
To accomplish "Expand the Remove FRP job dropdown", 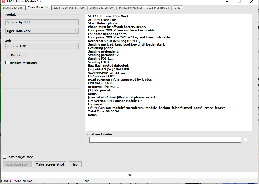I will coord(42,46).
